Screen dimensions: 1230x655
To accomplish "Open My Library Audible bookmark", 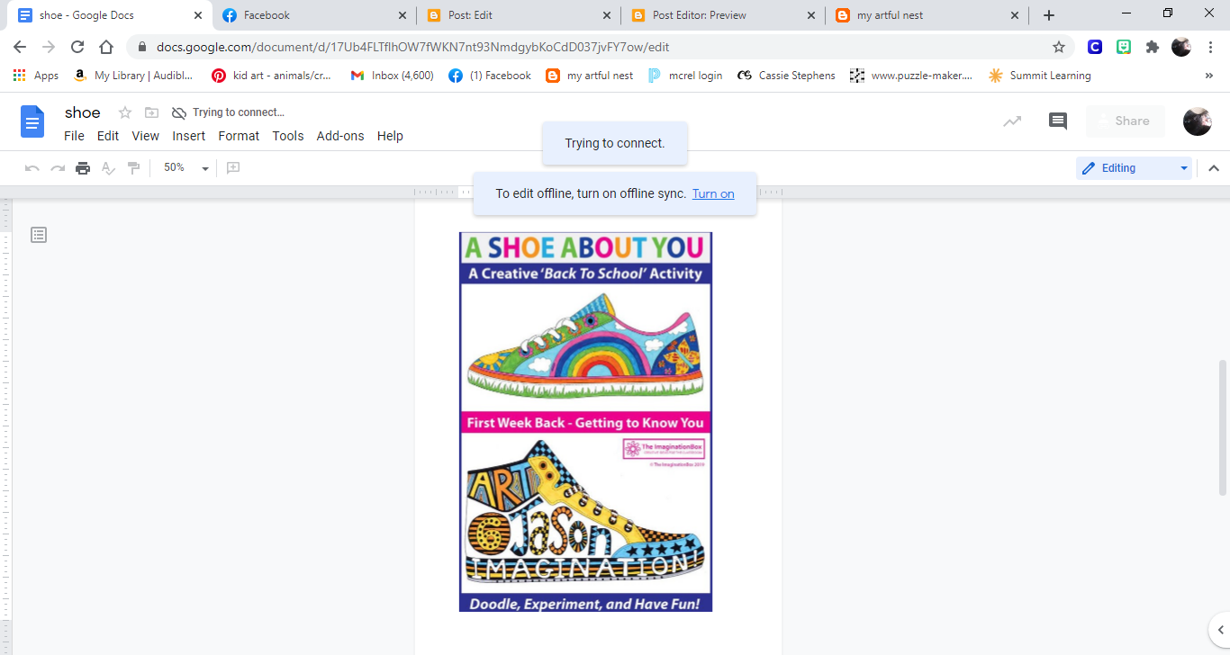I will click(133, 76).
